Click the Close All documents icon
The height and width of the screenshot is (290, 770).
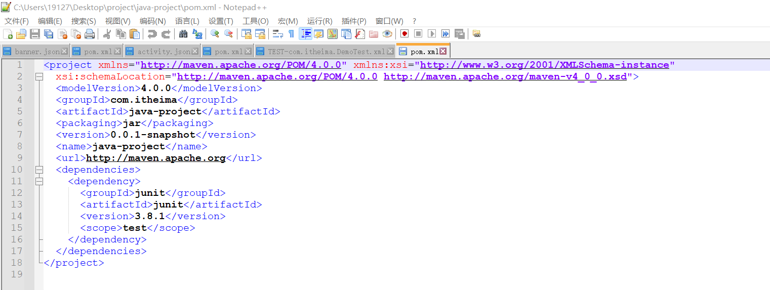(x=76, y=34)
